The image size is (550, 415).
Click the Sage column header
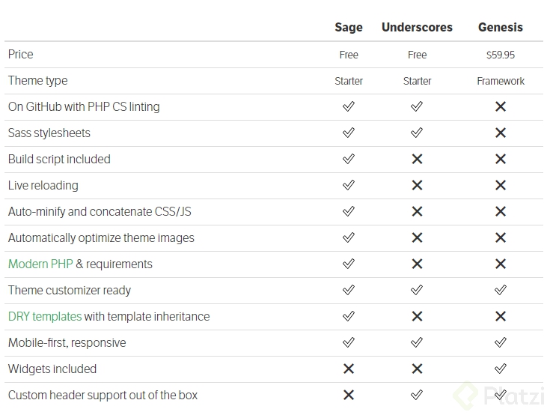pos(349,27)
